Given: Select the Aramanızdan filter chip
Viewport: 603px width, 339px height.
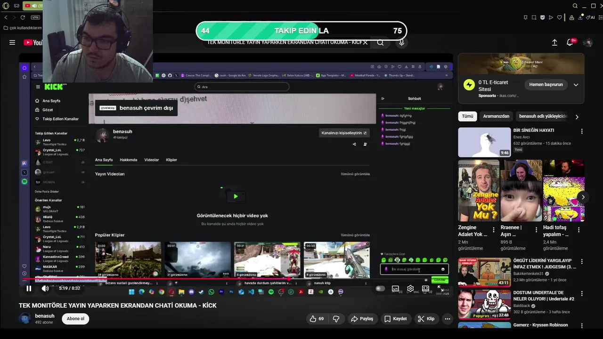Looking at the screenshot, I should point(496,116).
